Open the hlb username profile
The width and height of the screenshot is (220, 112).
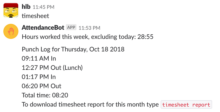26,7
